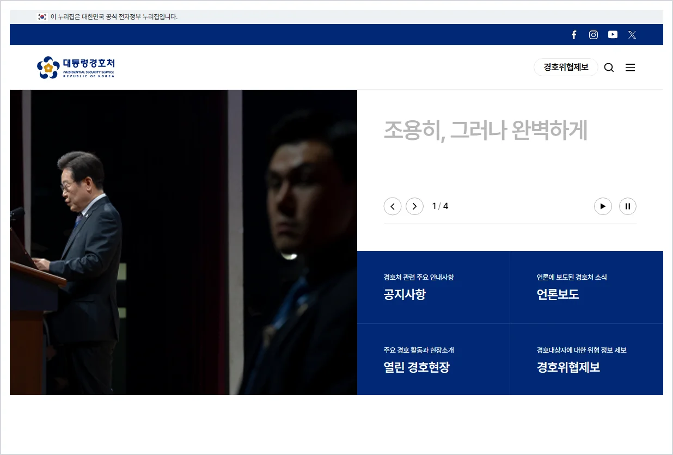Screen dimensions: 673x455
Task: Go to next slide arrow
Action: [x=414, y=206]
